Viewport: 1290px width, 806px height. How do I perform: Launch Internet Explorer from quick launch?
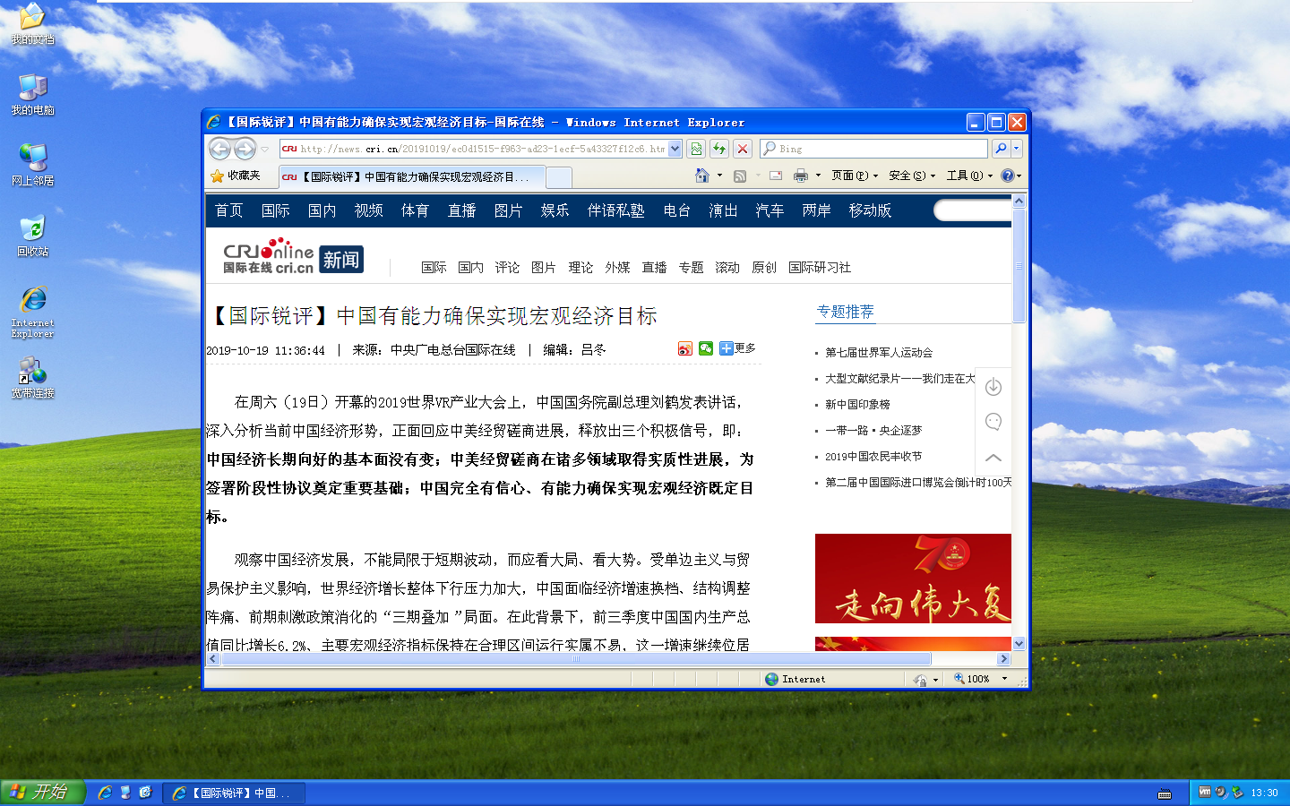coord(105,793)
